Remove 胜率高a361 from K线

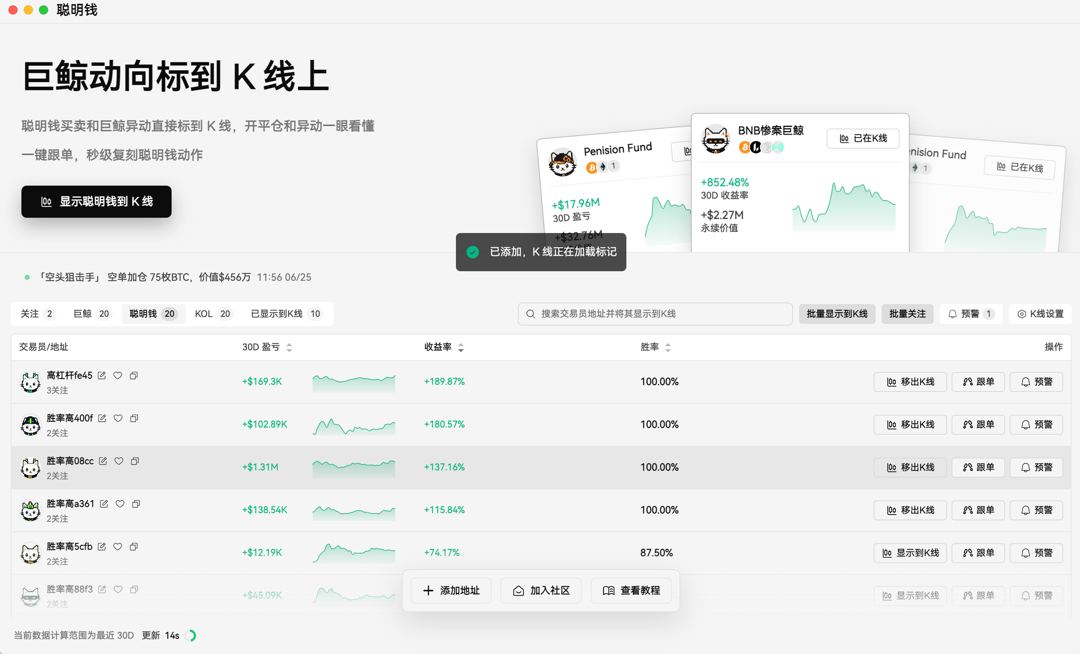910,510
